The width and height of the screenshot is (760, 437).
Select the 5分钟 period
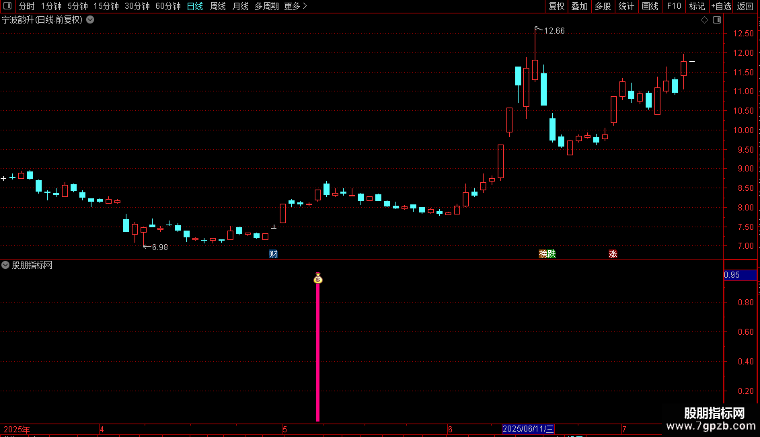point(77,6)
